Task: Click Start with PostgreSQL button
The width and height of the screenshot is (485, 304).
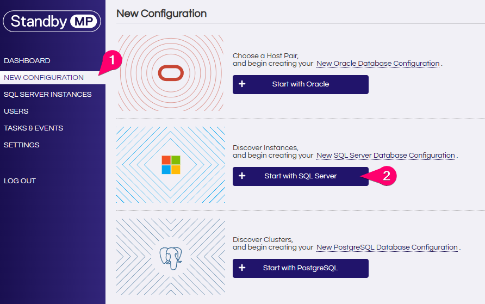Action: 300,268
